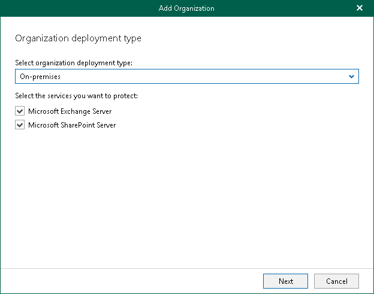
Task: Uncheck the Microsoft SharePoint Server checkbox
Action: 20,125
